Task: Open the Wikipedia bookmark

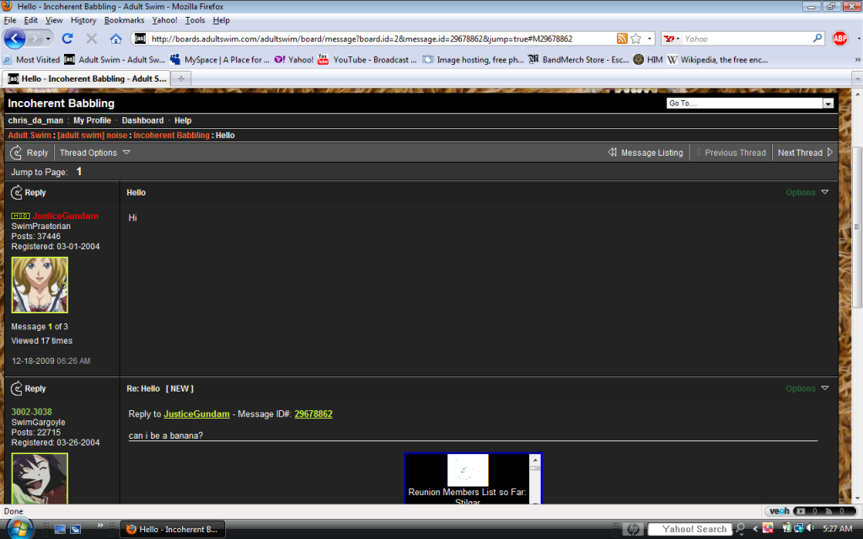Action: point(718,60)
